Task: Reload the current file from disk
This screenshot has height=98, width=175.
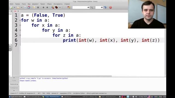Action: (34, 7)
